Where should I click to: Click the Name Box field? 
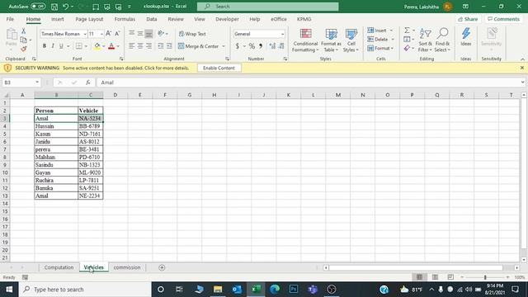coord(21,82)
